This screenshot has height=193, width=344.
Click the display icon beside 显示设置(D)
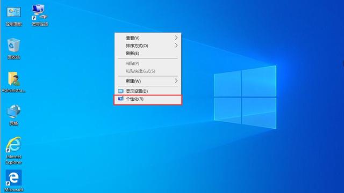[120, 91]
